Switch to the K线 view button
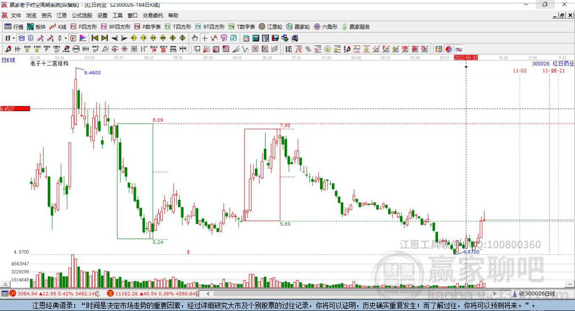 pos(58,27)
